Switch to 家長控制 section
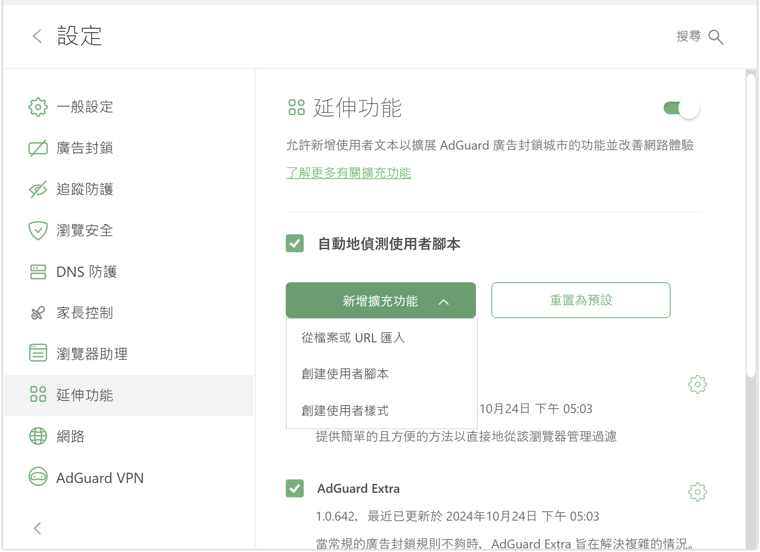Image resolution: width=760 pixels, height=552 pixels. click(129, 313)
